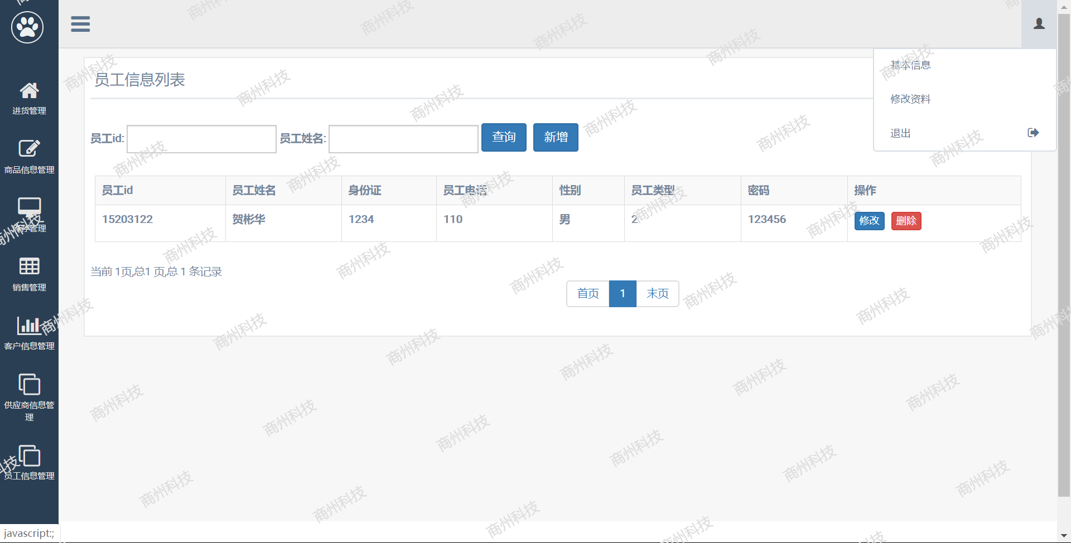The height and width of the screenshot is (543, 1071).
Task: Go to 首页 first page
Action: pyautogui.click(x=588, y=294)
